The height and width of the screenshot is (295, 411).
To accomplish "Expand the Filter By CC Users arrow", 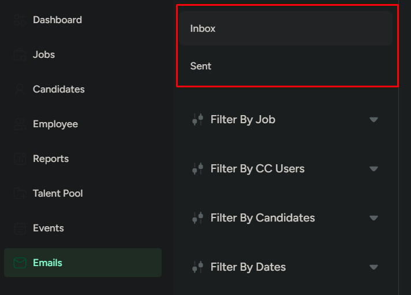I will [373, 169].
